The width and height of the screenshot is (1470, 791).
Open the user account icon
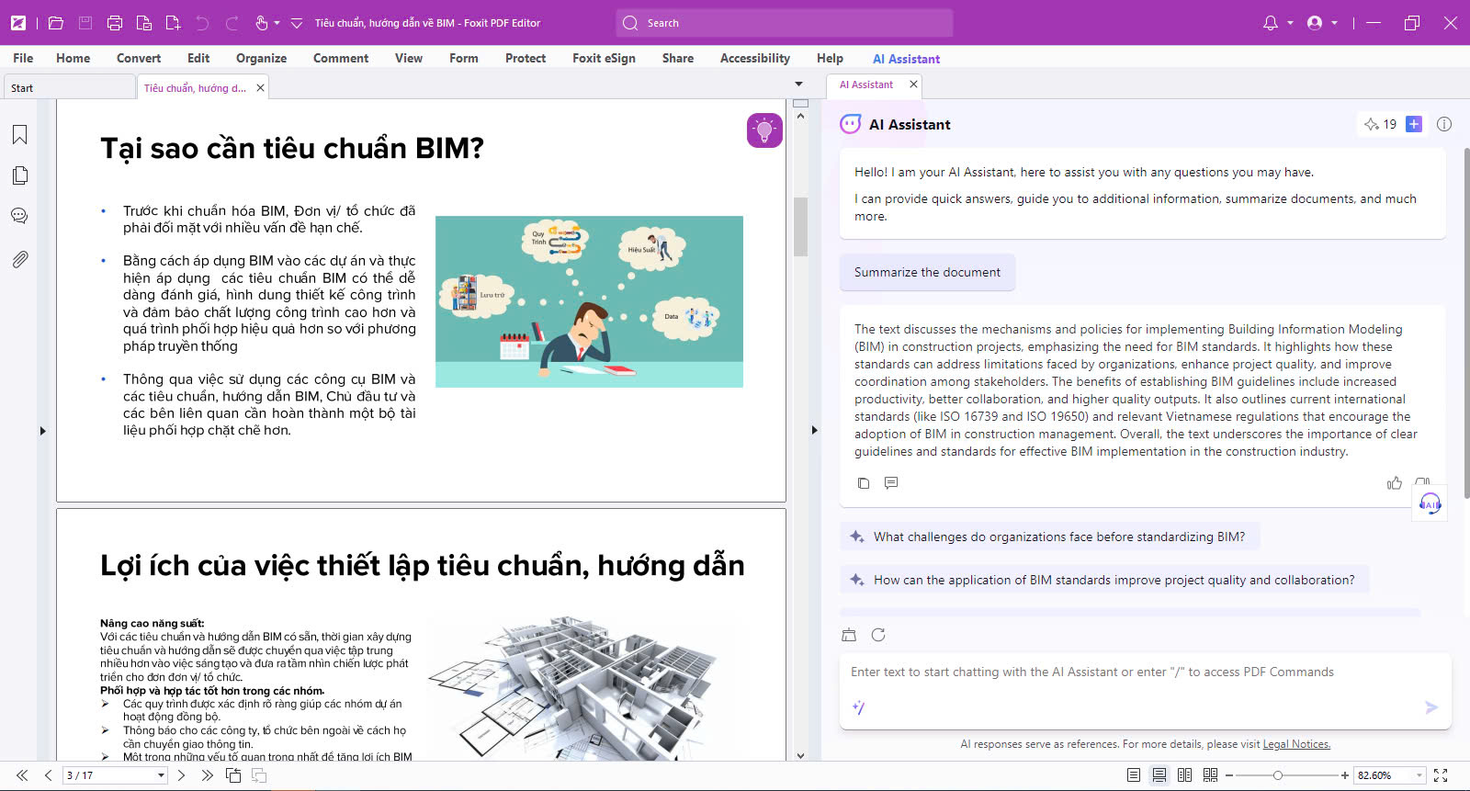(1315, 23)
